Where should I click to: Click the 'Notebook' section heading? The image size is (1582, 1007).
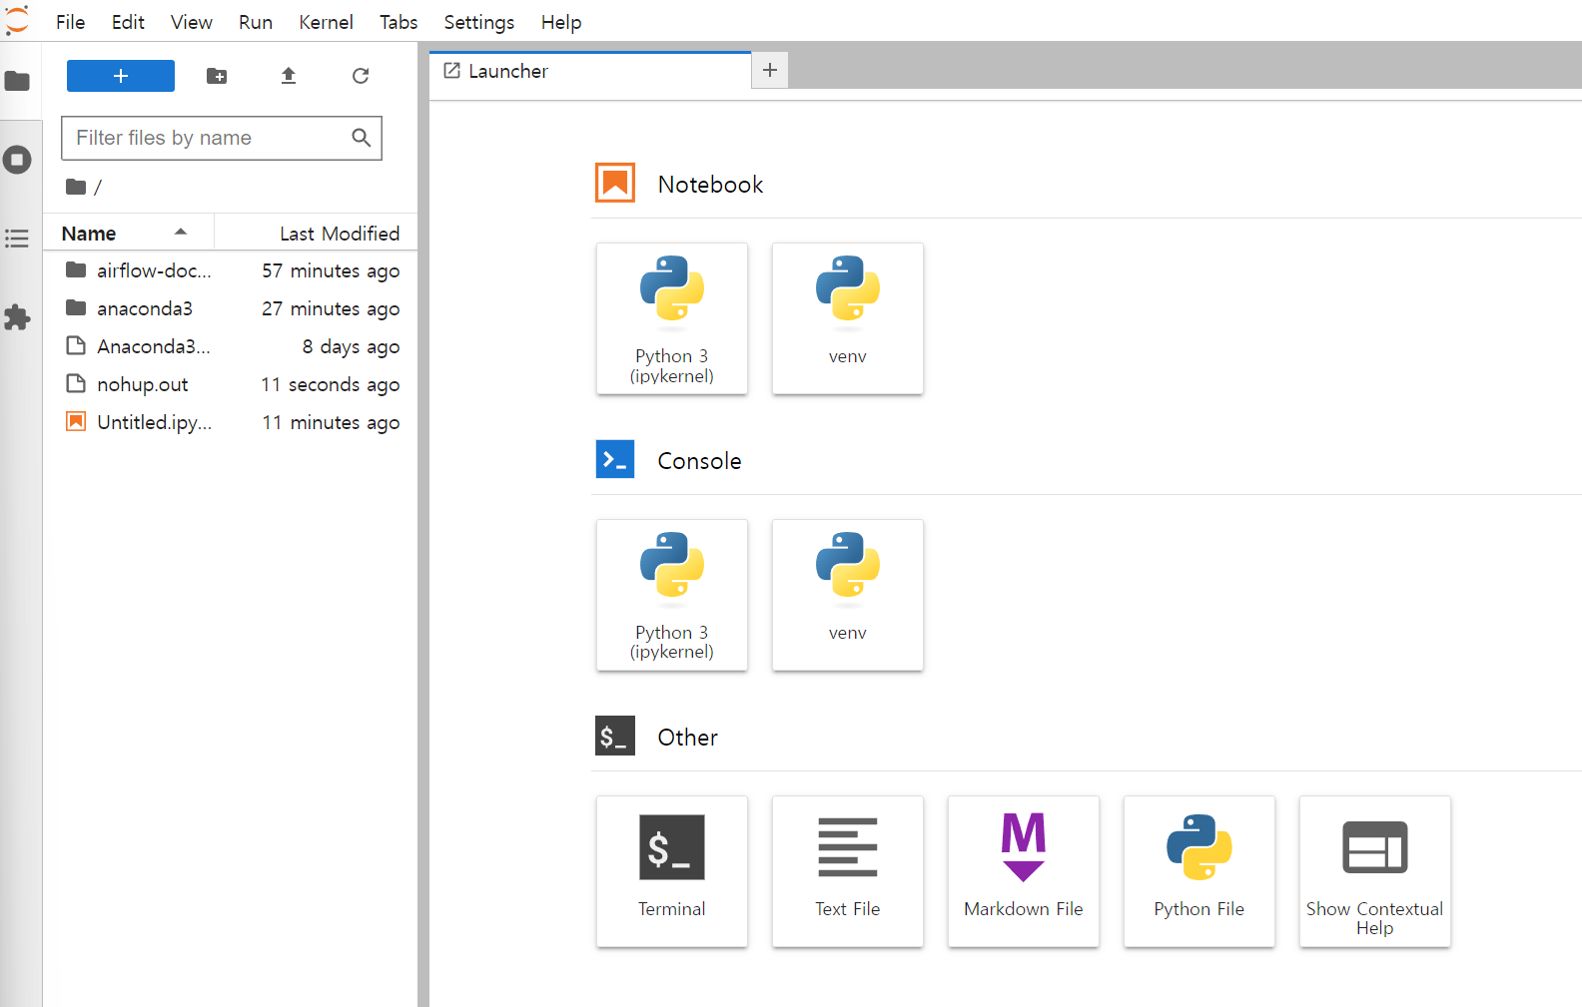pyautogui.click(x=710, y=185)
